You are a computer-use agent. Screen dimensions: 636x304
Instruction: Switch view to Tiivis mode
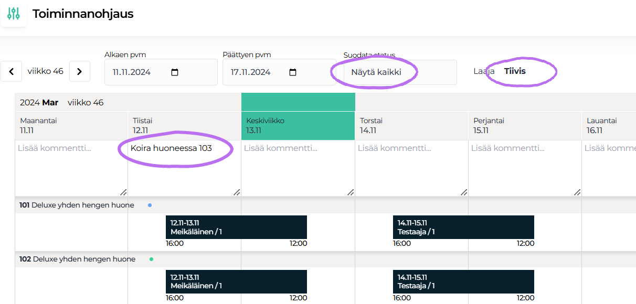tap(515, 71)
